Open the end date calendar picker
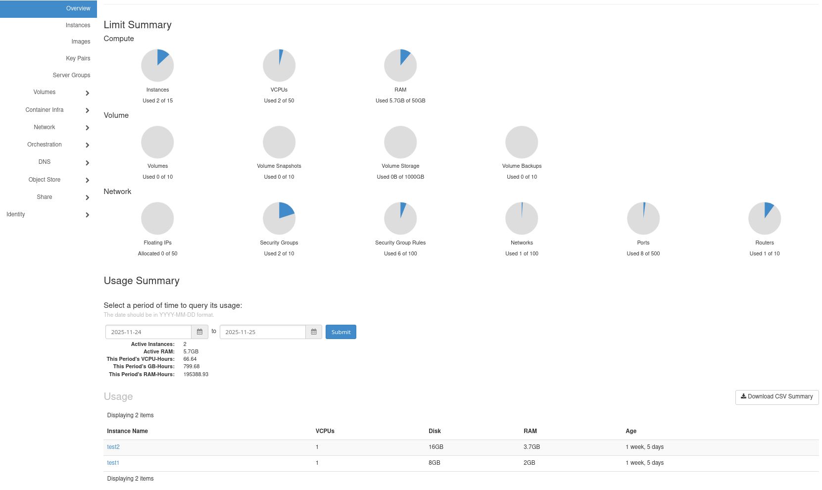 [314, 332]
